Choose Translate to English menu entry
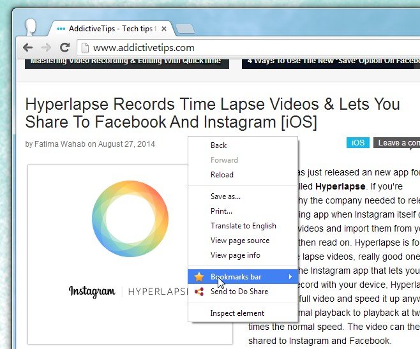This screenshot has height=349, width=420. pos(243,226)
